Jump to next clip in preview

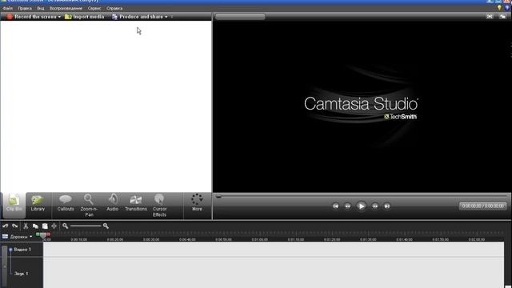(x=387, y=206)
